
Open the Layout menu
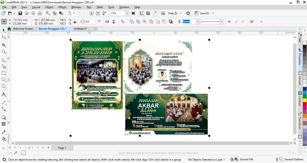point(36,7)
